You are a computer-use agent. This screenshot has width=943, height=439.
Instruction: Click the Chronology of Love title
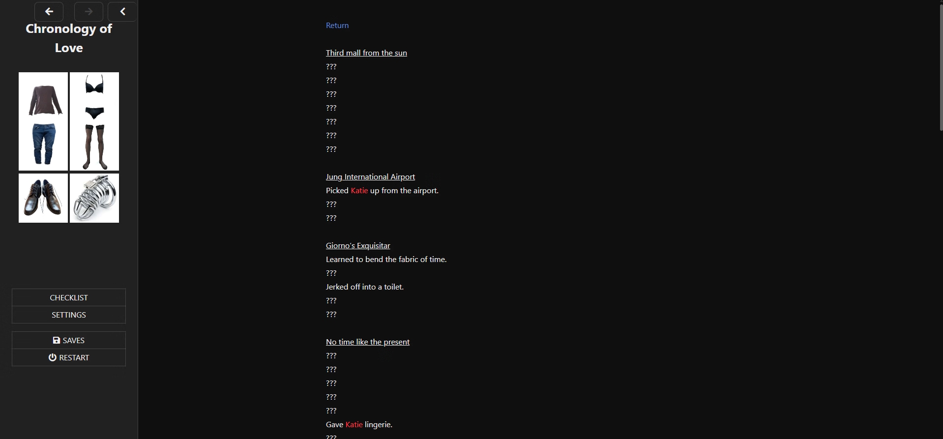click(69, 38)
